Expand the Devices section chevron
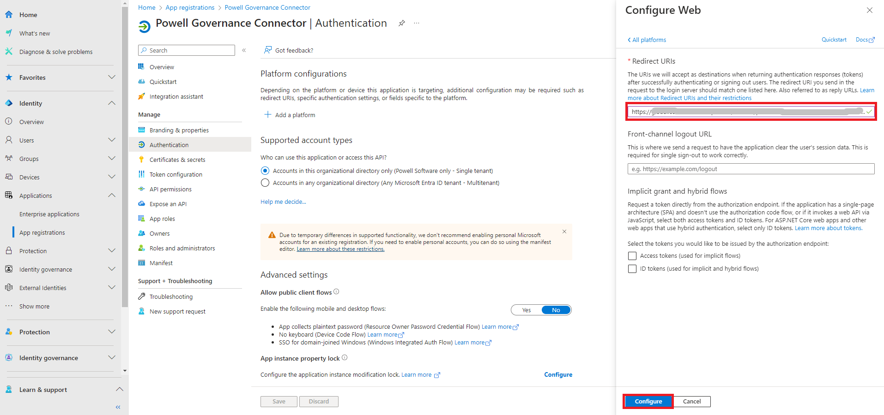The image size is (884, 415). [111, 177]
